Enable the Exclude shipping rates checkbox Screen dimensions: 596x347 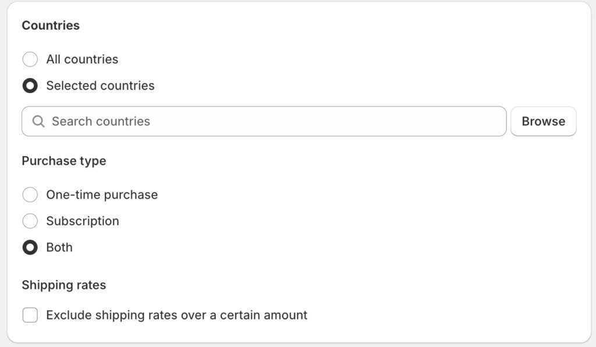point(30,316)
